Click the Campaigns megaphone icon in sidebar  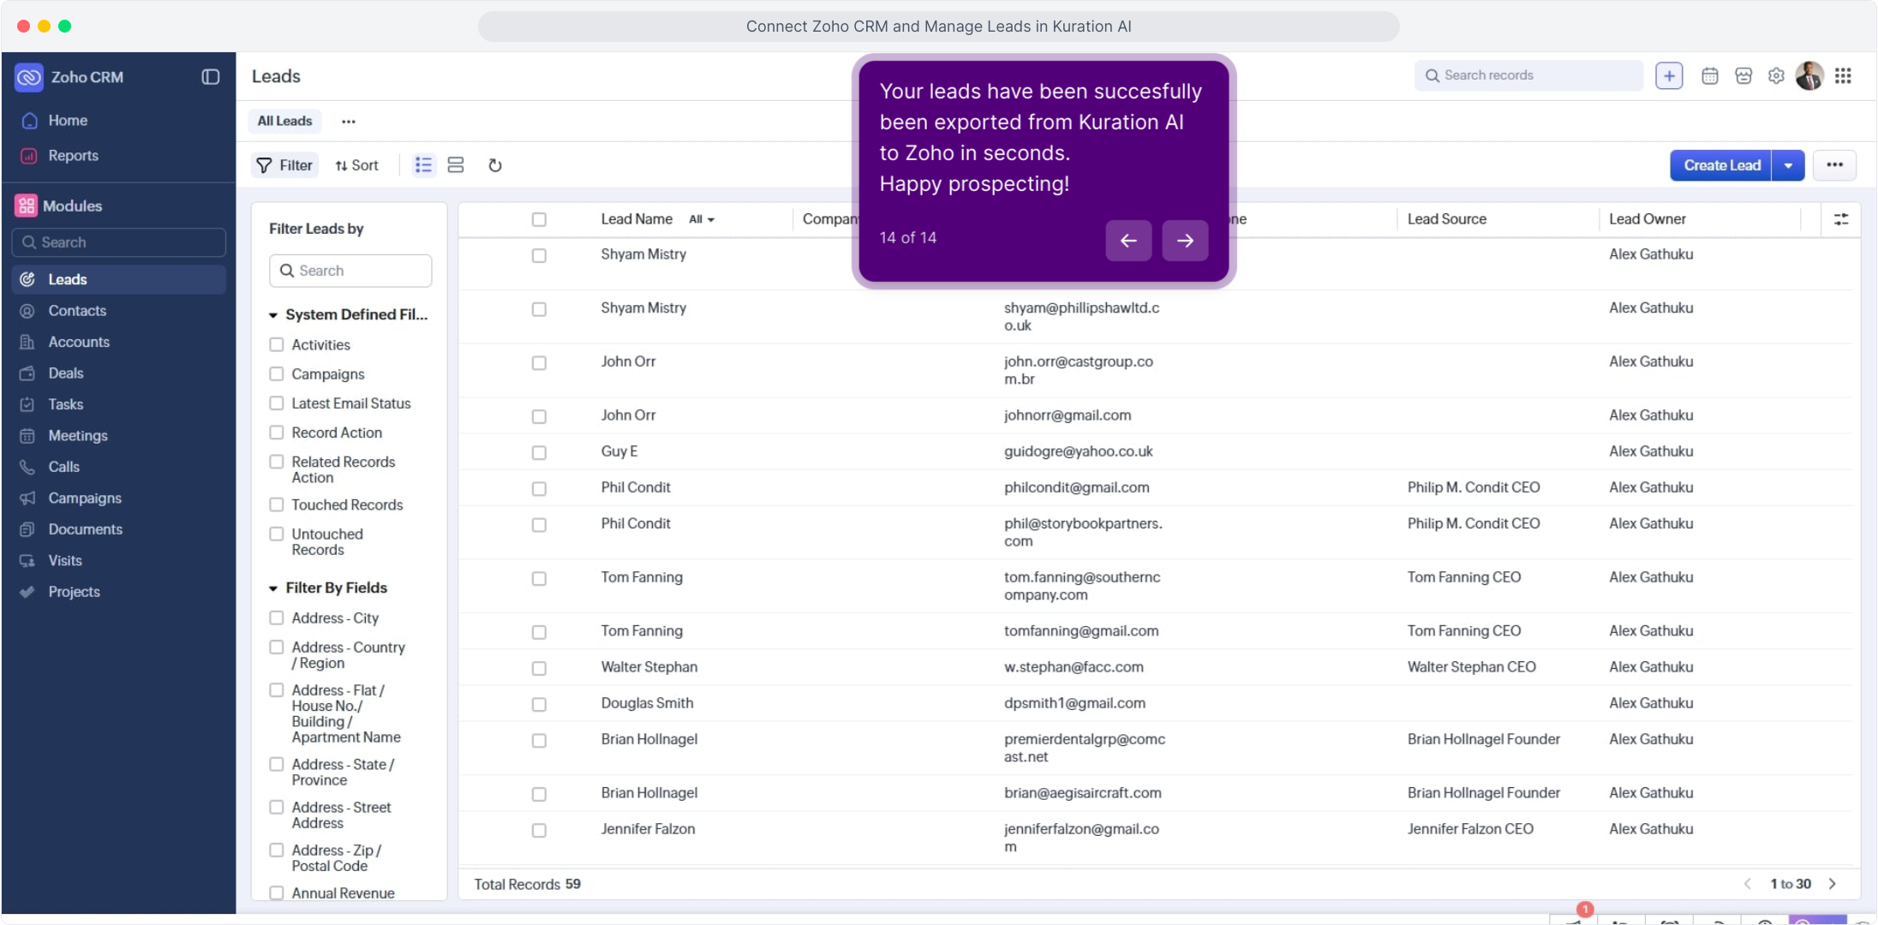click(x=27, y=498)
